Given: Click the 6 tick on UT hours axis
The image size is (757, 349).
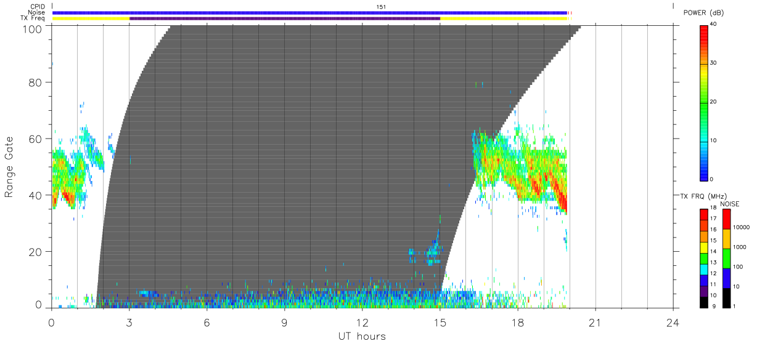Looking at the screenshot, I should pos(207,322).
